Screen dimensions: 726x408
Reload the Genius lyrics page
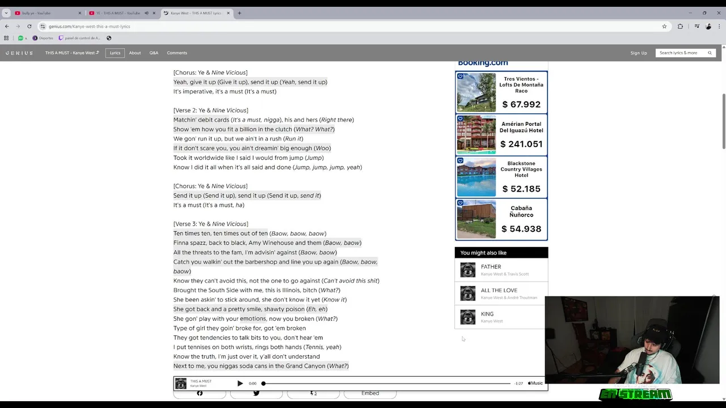tap(29, 26)
